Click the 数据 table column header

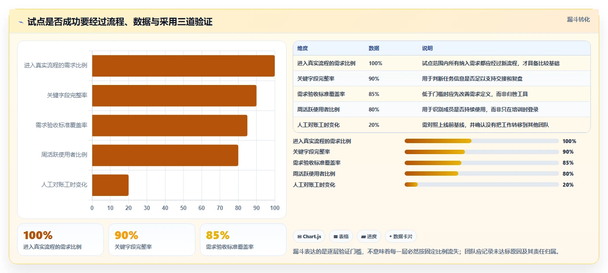click(374, 48)
